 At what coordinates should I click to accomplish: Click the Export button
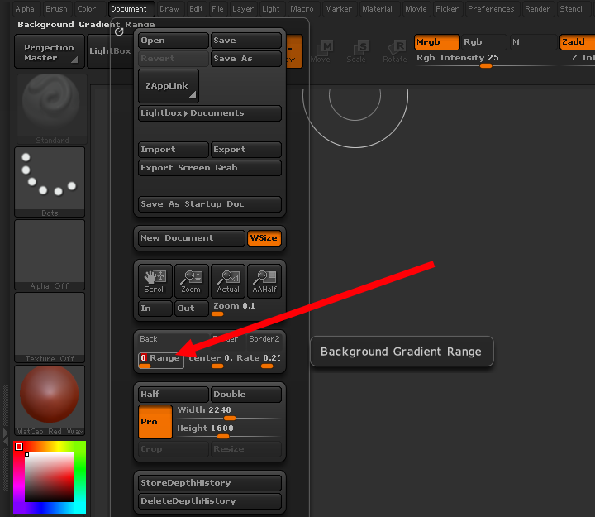pyautogui.click(x=246, y=150)
